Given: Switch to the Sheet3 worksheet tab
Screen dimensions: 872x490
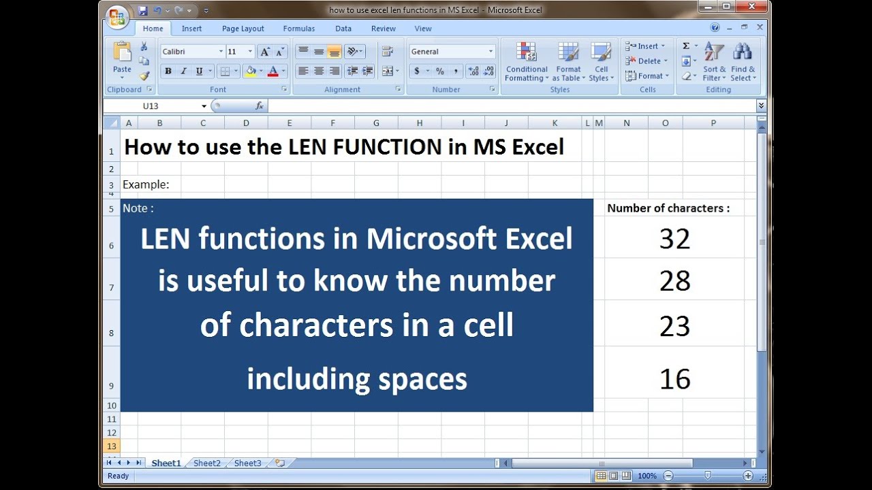Looking at the screenshot, I should [248, 463].
